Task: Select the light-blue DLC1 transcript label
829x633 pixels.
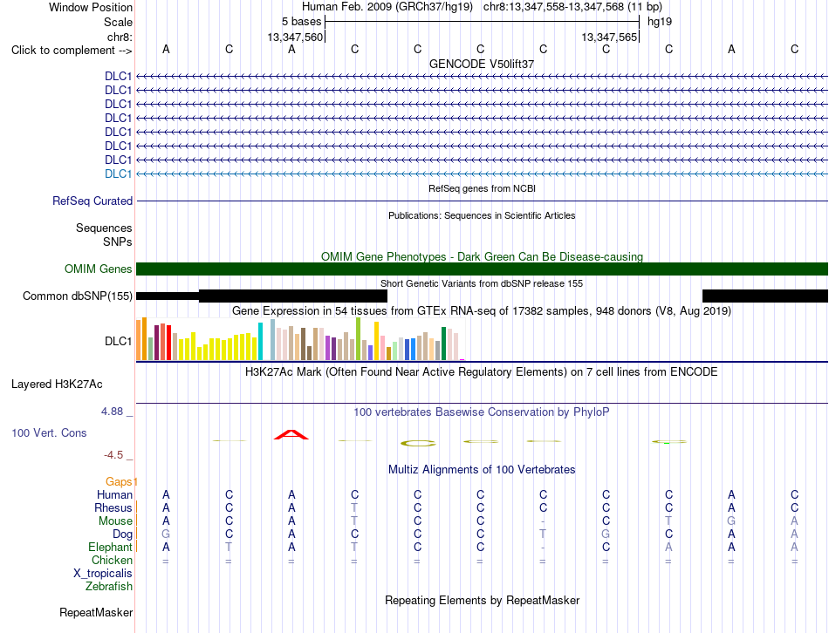Action: pos(118,174)
